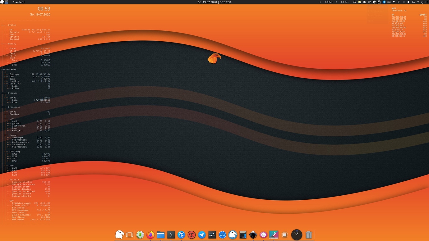Toggle Bluetooth from the system tray

(404, 2)
